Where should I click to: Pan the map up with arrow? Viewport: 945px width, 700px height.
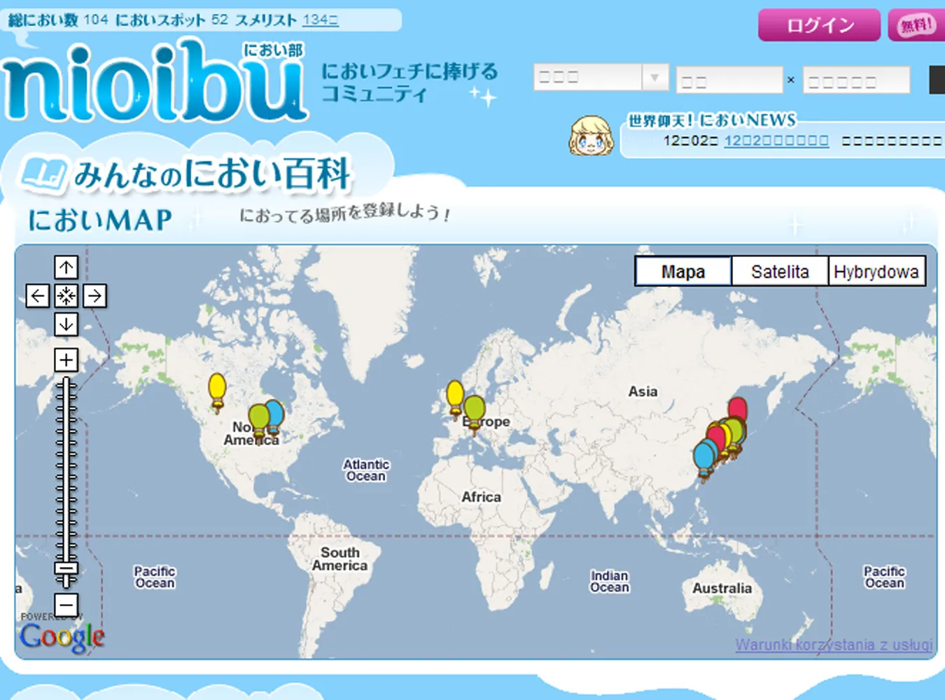pyautogui.click(x=66, y=267)
